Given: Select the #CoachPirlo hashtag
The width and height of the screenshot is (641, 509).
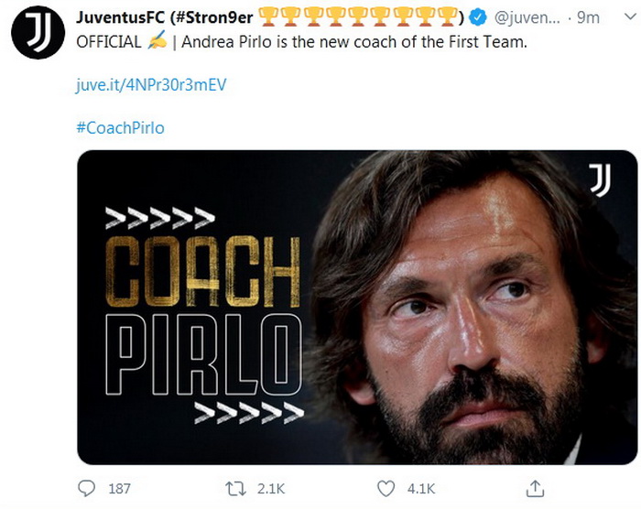Looking at the screenshot, I should (120, 127).
